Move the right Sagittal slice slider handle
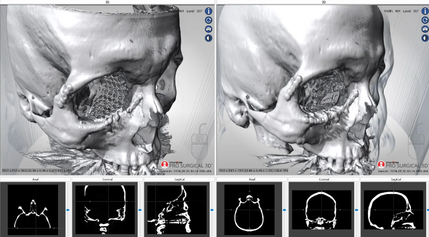This screenshot has height=237, width=429. coord(428,210)
